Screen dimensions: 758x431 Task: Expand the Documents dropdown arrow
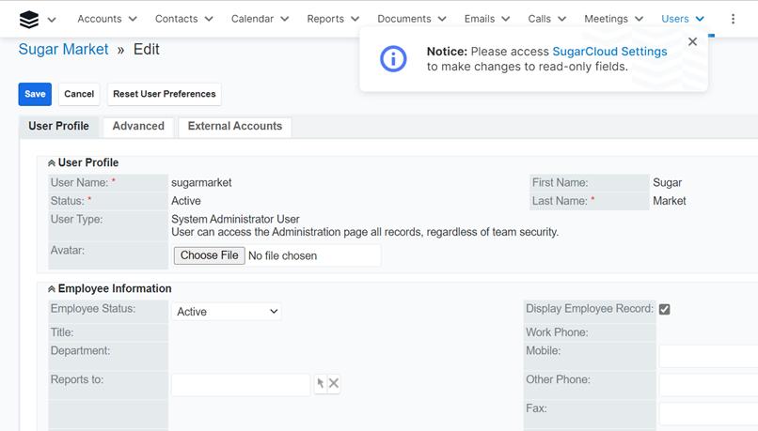442,19
